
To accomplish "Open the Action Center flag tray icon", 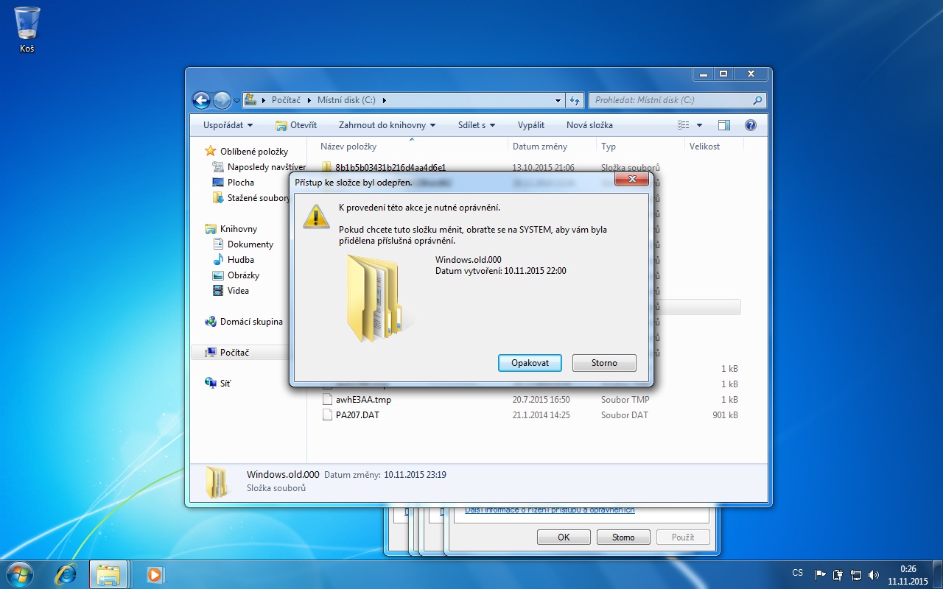I will [820, 574].
